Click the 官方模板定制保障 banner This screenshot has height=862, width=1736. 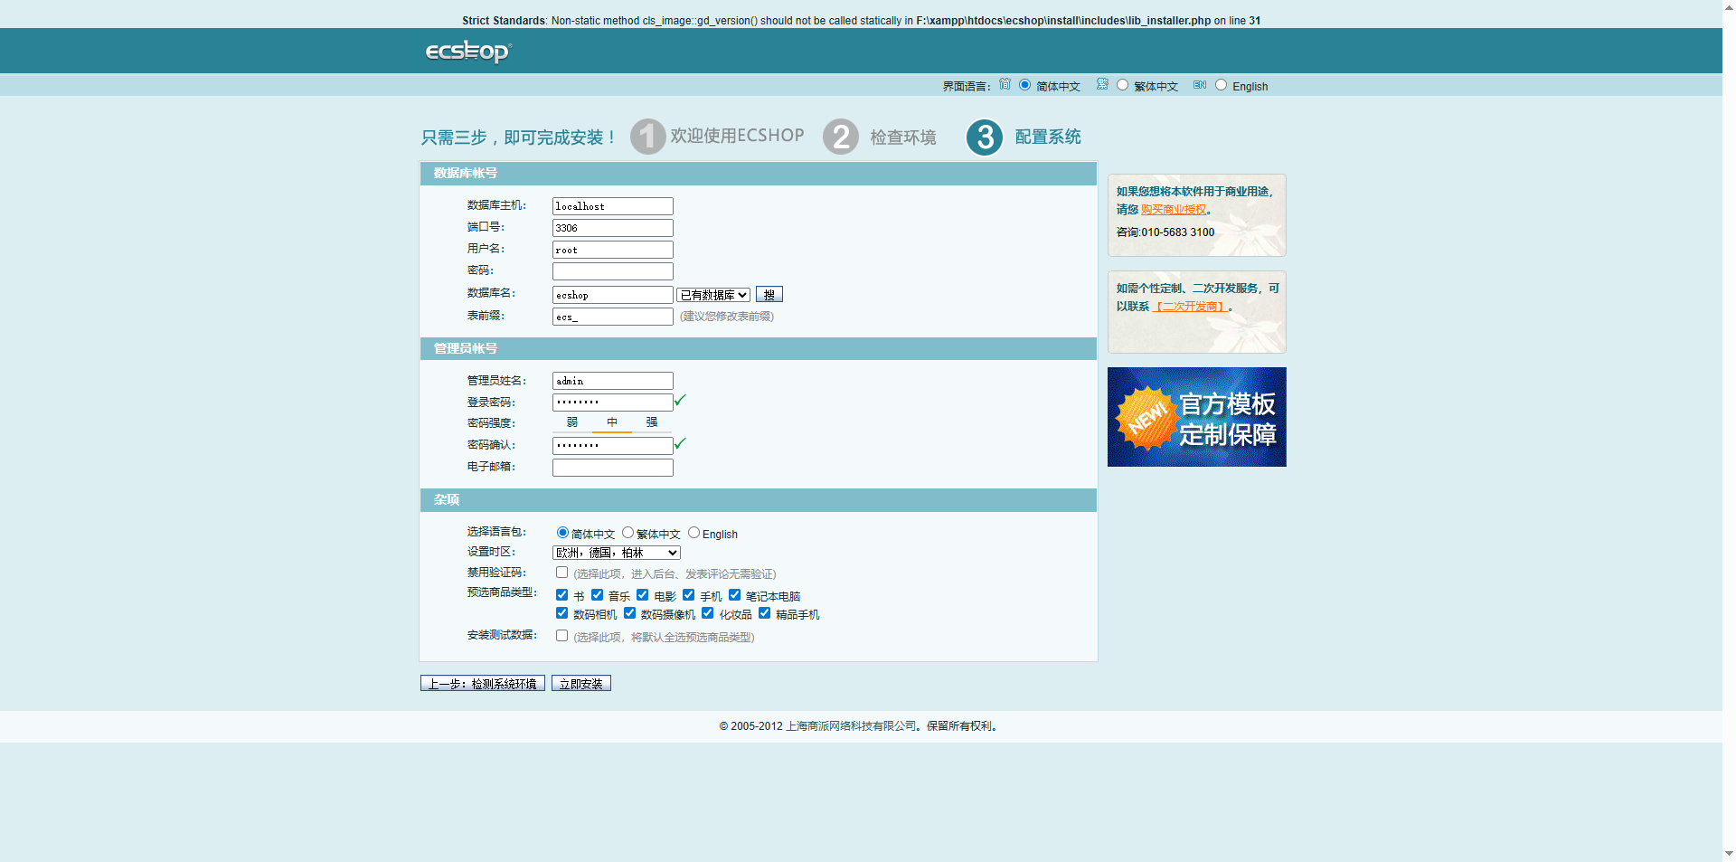point(1196,417)
